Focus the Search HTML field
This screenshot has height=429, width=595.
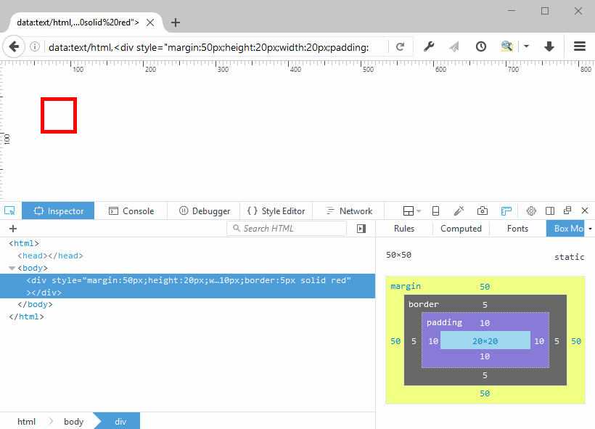[x=290, y=229]
